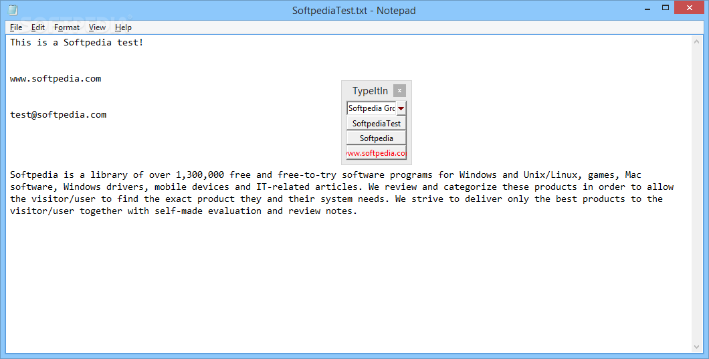Click the 'test@softpedia.com' text line
The image size is (709, 359).
coord(58,115)
